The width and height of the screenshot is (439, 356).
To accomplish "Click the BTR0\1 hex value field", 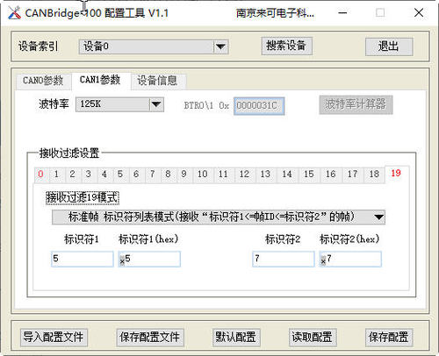I will point(259,106).
